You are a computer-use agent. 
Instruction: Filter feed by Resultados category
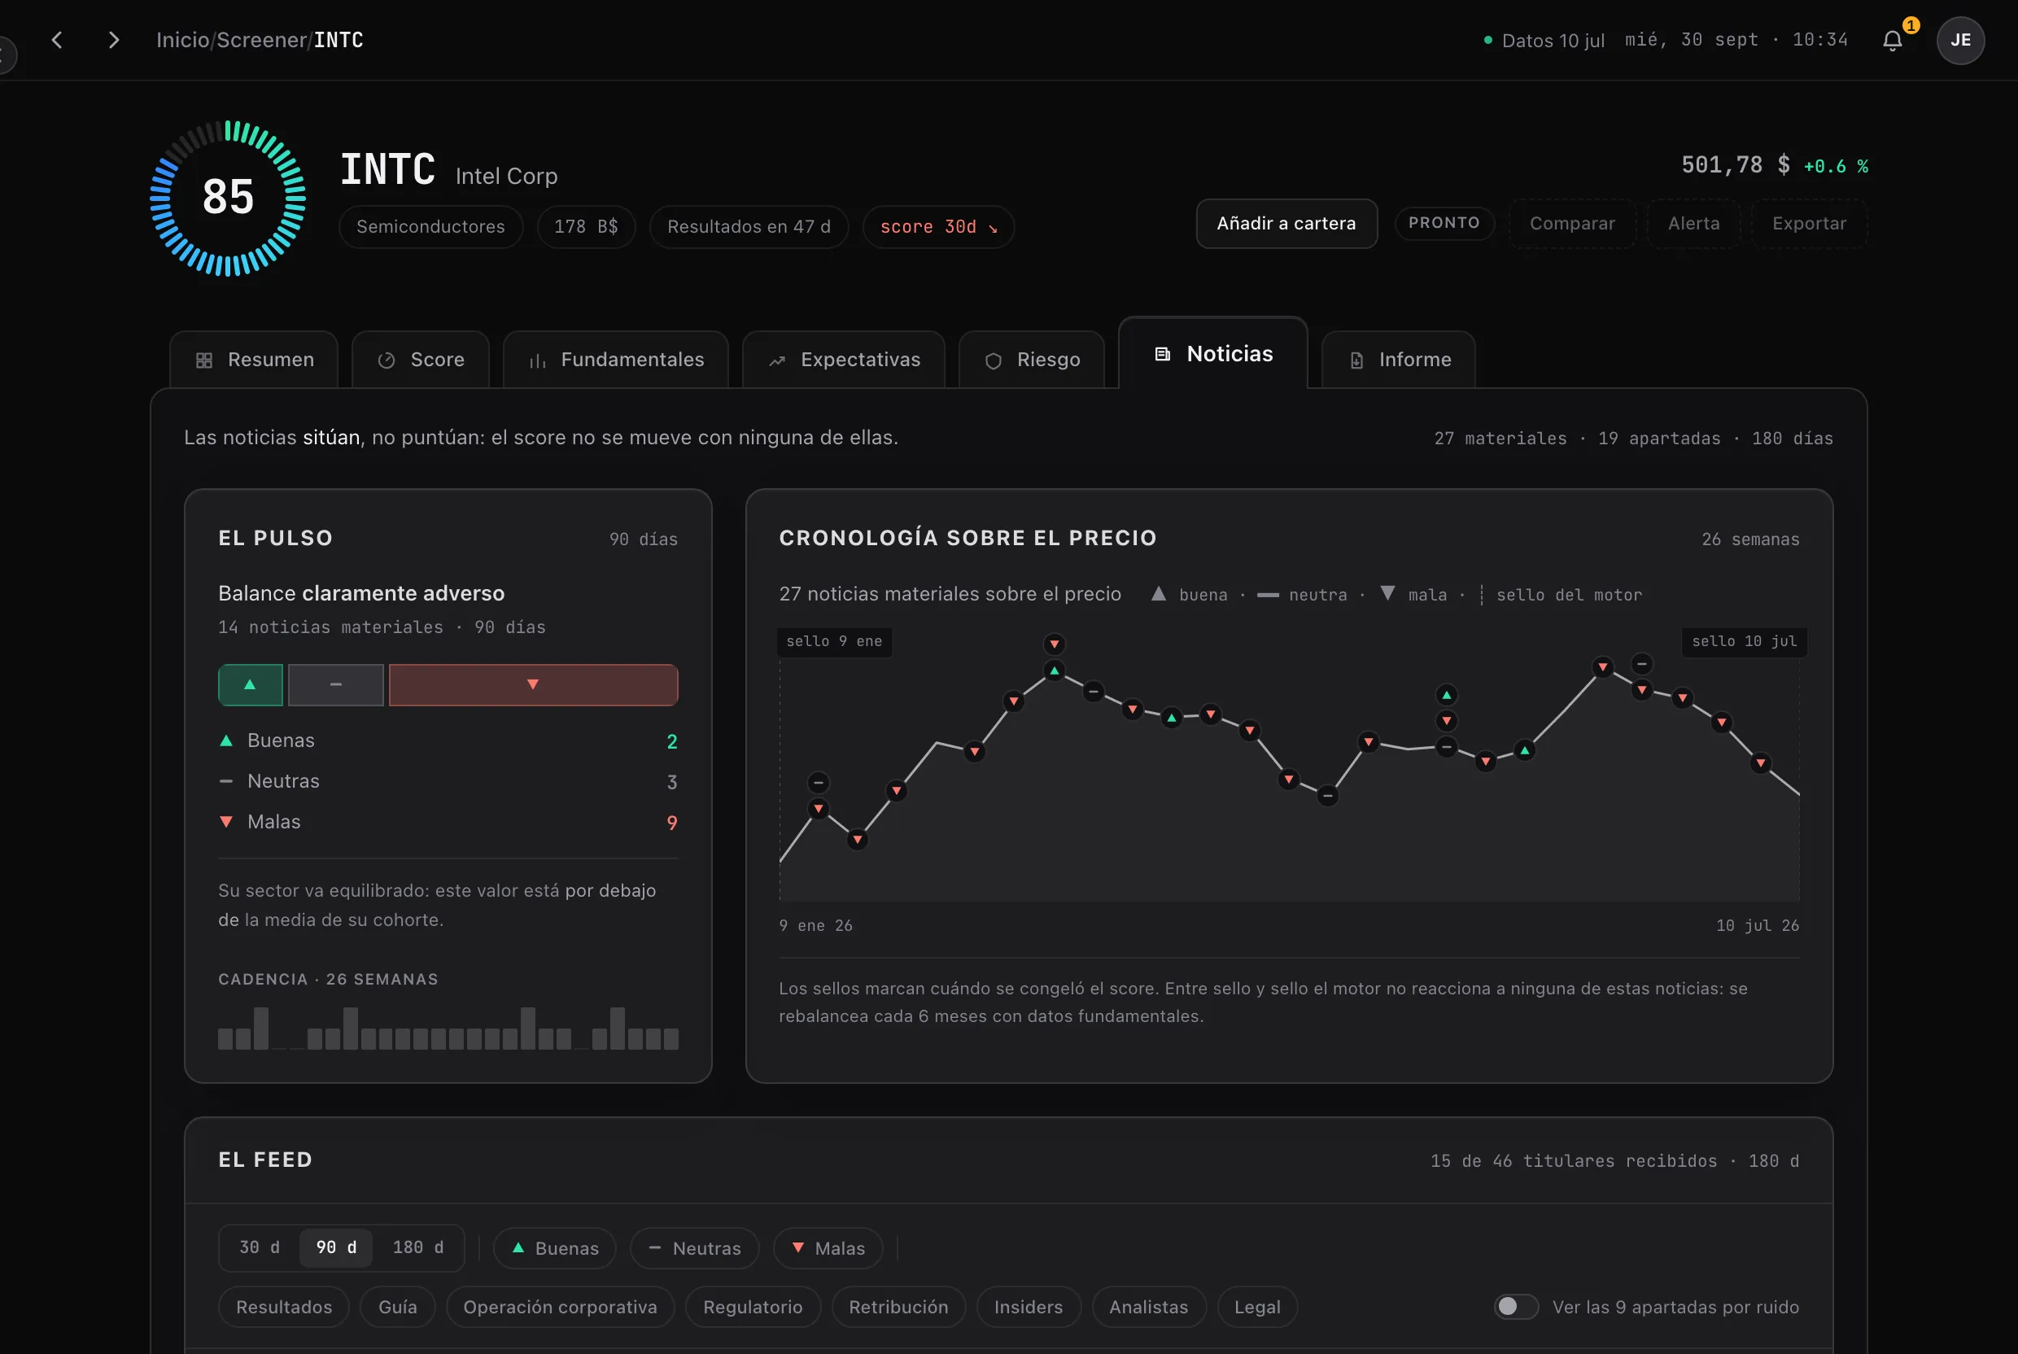[284, 1308]
